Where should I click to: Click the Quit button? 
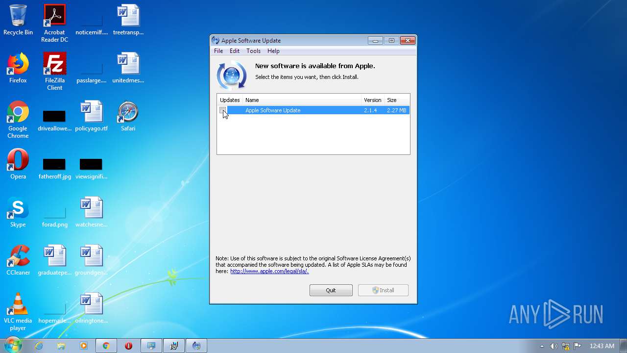point(331,290)
